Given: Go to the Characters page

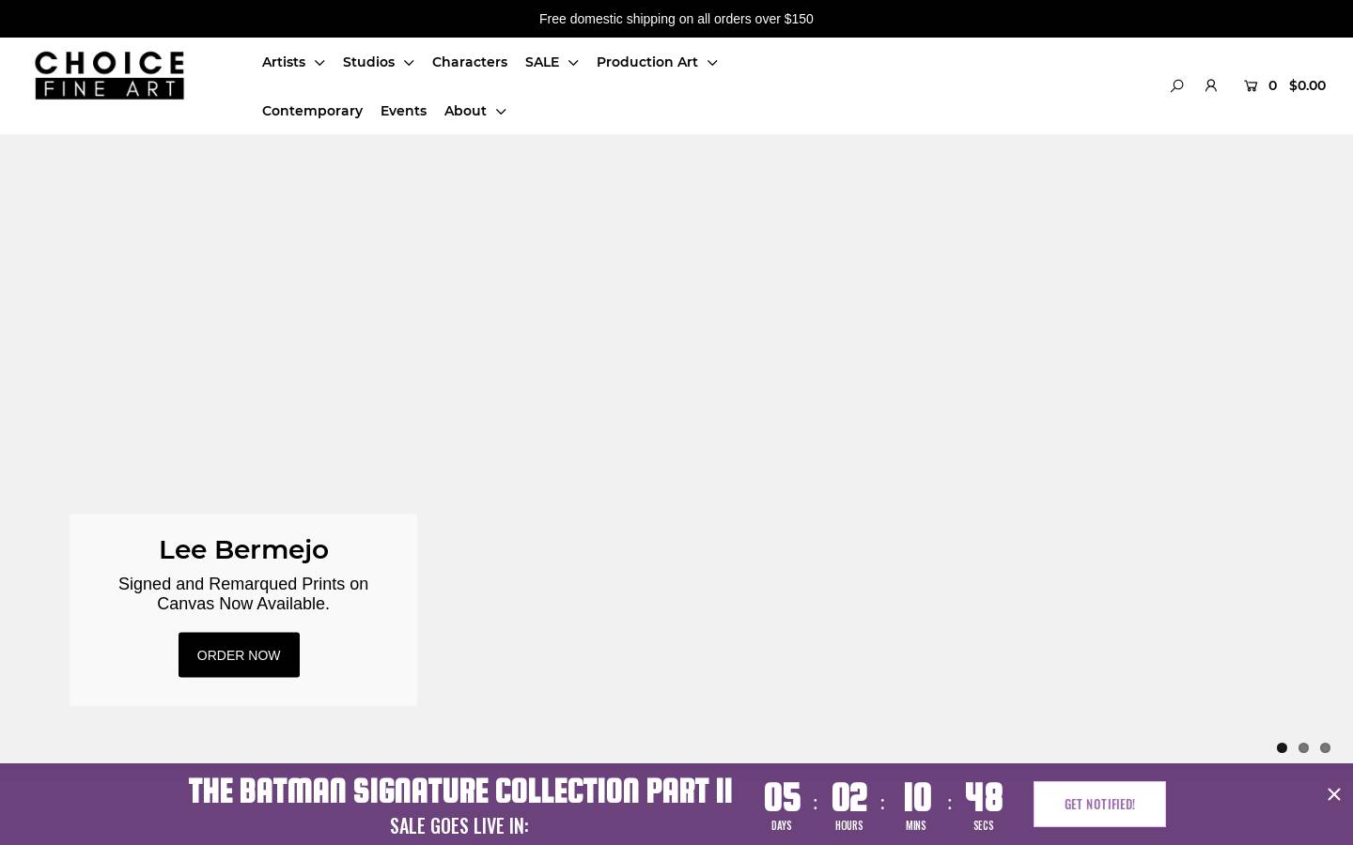Looking at the screenshot, I should click(470, 62).
